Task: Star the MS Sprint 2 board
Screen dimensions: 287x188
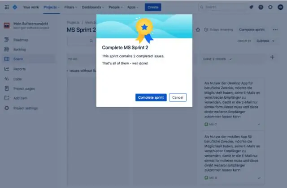Action: tap(198, 29)
